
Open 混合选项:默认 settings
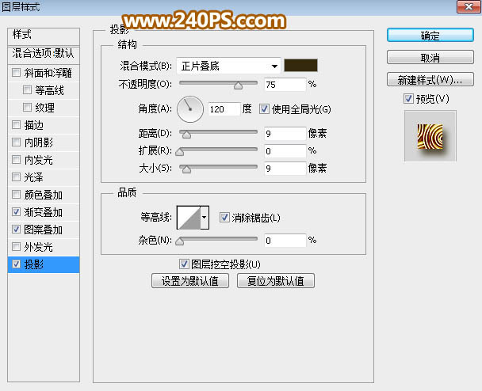[44, 54]
